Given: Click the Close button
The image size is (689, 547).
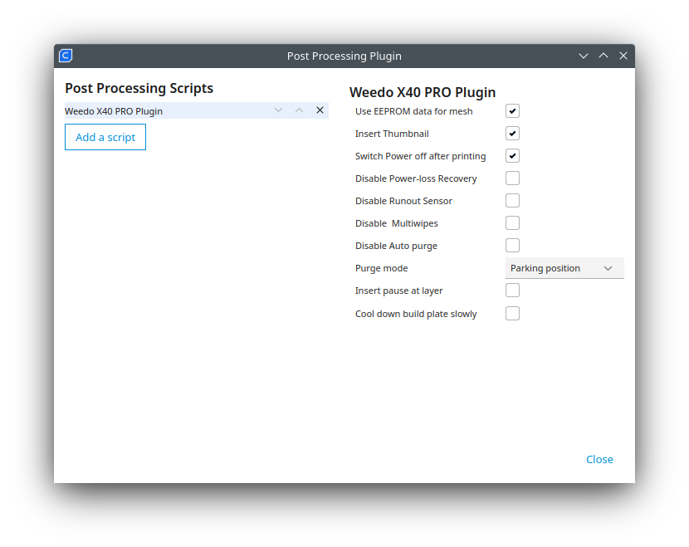Looking at the screenshot, I should click(x=599, y=459).
